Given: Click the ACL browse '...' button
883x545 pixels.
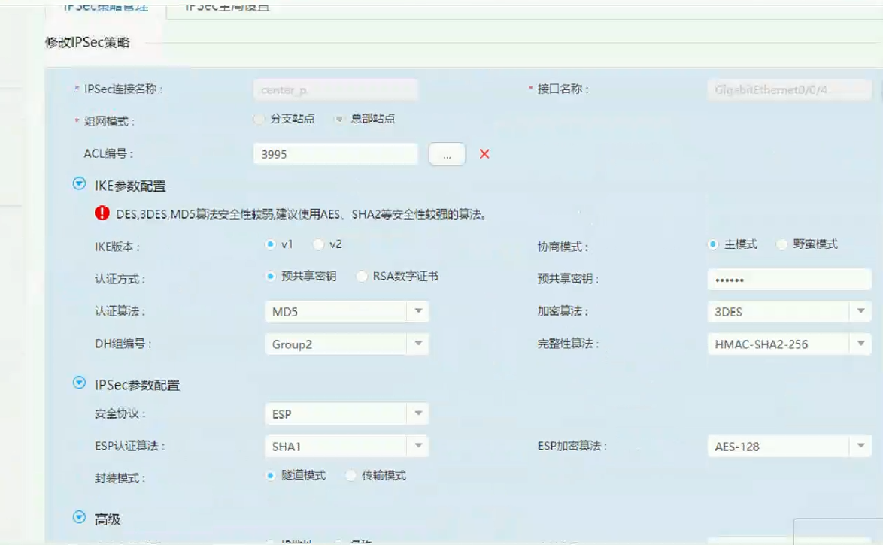Looking at the screenshot, I should pyautogui.click(x=447, y=154).
